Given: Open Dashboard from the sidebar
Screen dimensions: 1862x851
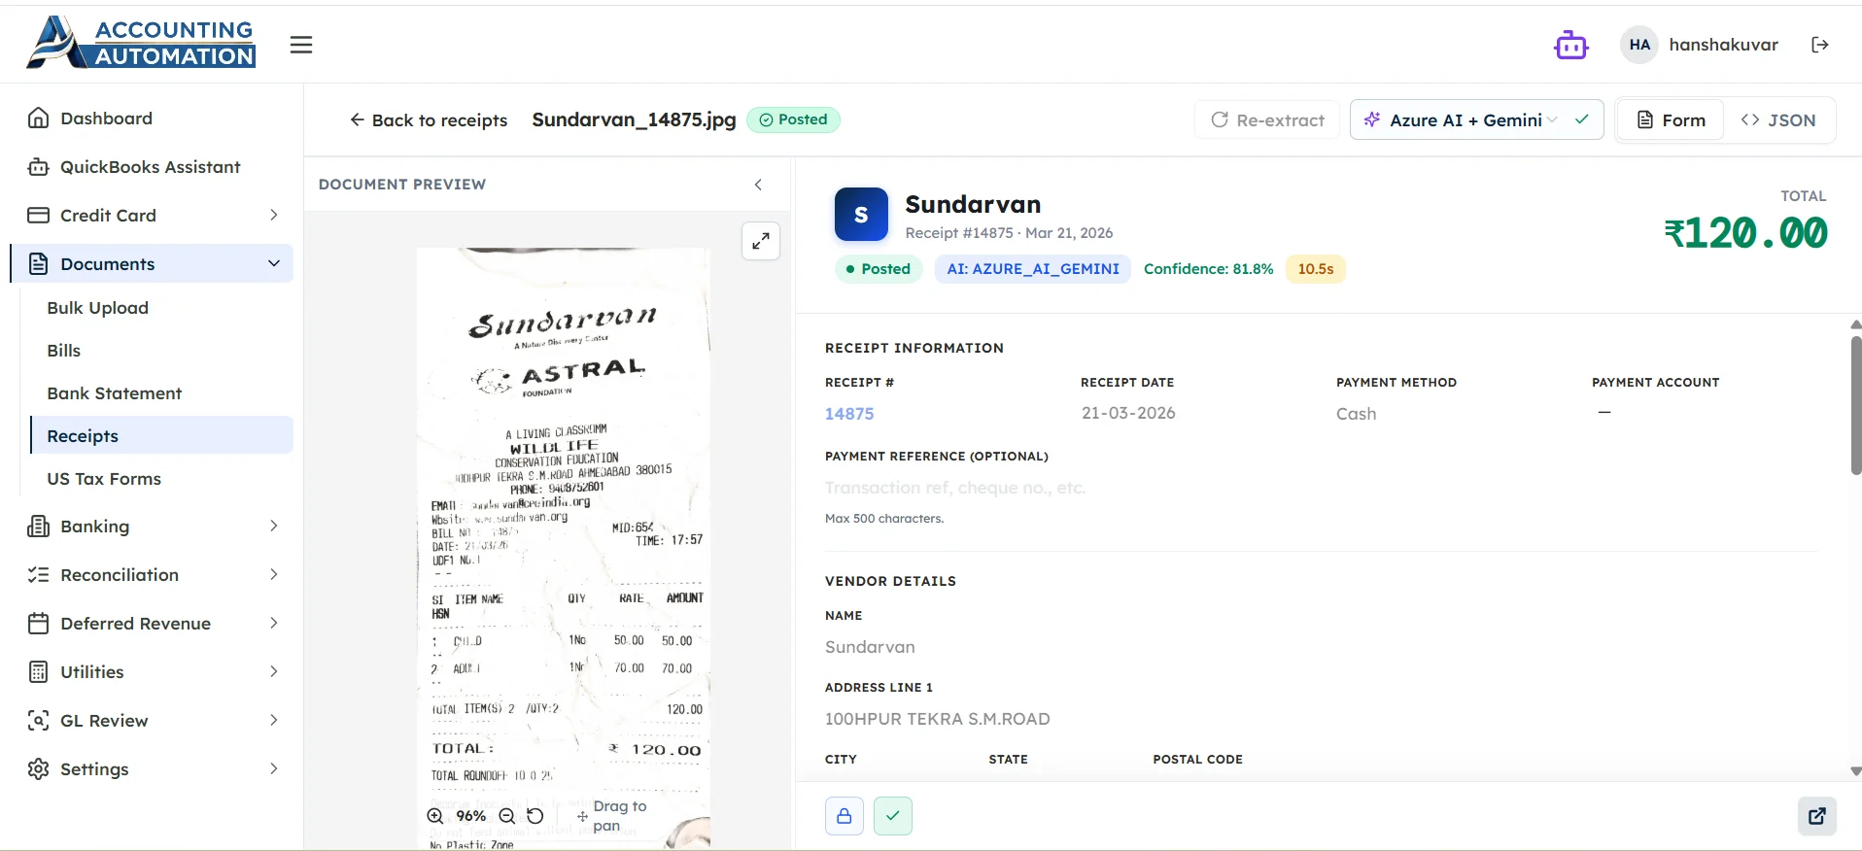Looking at the screenshot, I should (153, 119).
